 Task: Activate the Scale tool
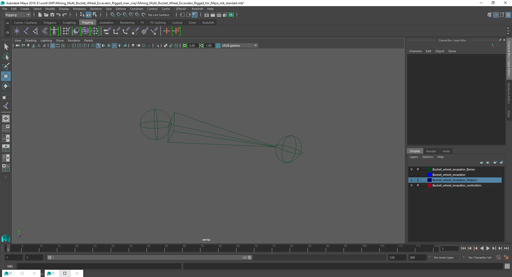6,96
